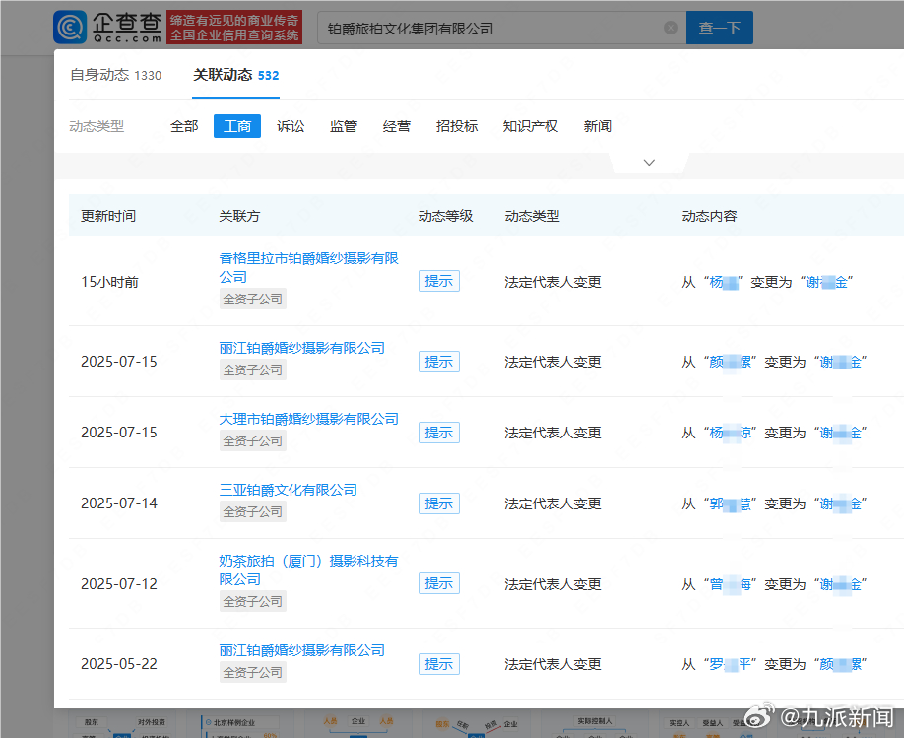Click the 15小时前 timestamp cell
This screenshot has width=904, height=738.
pyautogui.click(x=109, y=282)
